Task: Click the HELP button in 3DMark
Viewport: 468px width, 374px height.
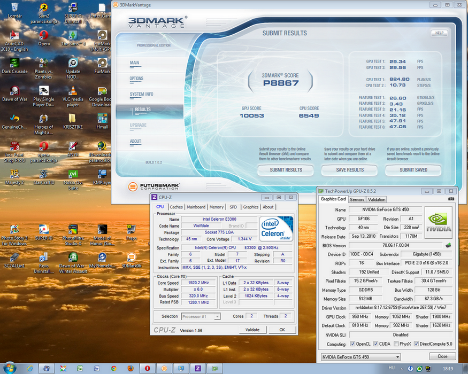Action: [x=439, y=33]
